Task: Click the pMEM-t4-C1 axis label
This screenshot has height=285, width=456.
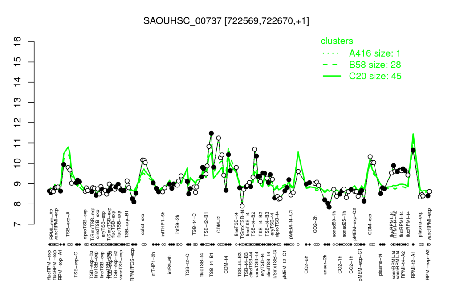Action: pos(291,224)
